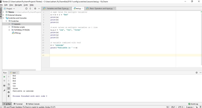This screenshot has height=108, width=202.
Task: Open the Code menu
Action: click(26, 5)
